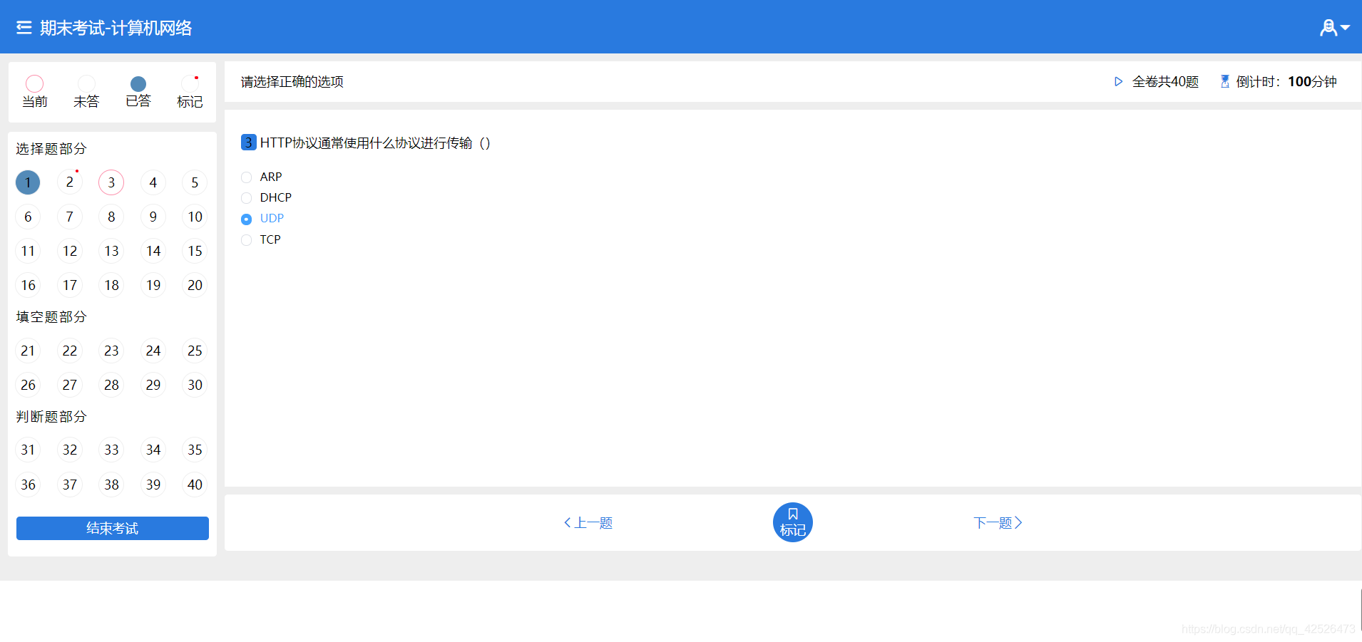Open true/false question 33
Image resolution: width=1362 pixels, height=642 pixels.
tap(111, 450)
